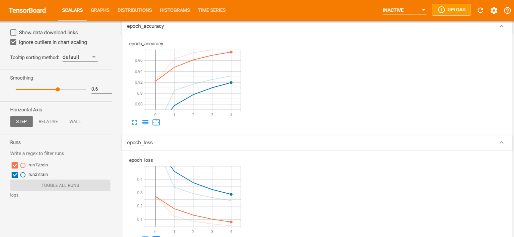Open the GRAPHS tab
Image resolution: width=514 pixels, height=237 pixels.
(x=100, y=10)
